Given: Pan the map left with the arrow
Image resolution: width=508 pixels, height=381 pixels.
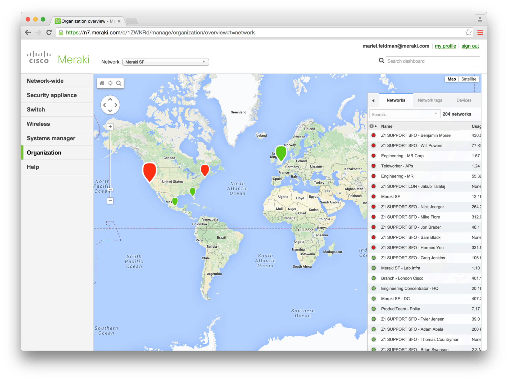Looking at the screenshot, I should coord(105,105).
